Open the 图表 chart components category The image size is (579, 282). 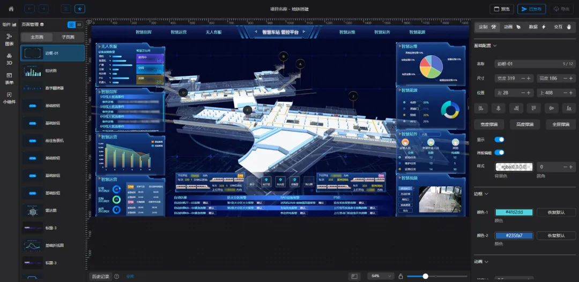pyautogui.click(x=9, y=39)
